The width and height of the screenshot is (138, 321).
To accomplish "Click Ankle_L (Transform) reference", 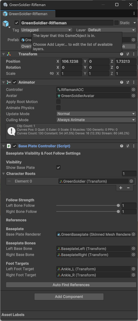I will pyautogui.click(x=94, y=269).
